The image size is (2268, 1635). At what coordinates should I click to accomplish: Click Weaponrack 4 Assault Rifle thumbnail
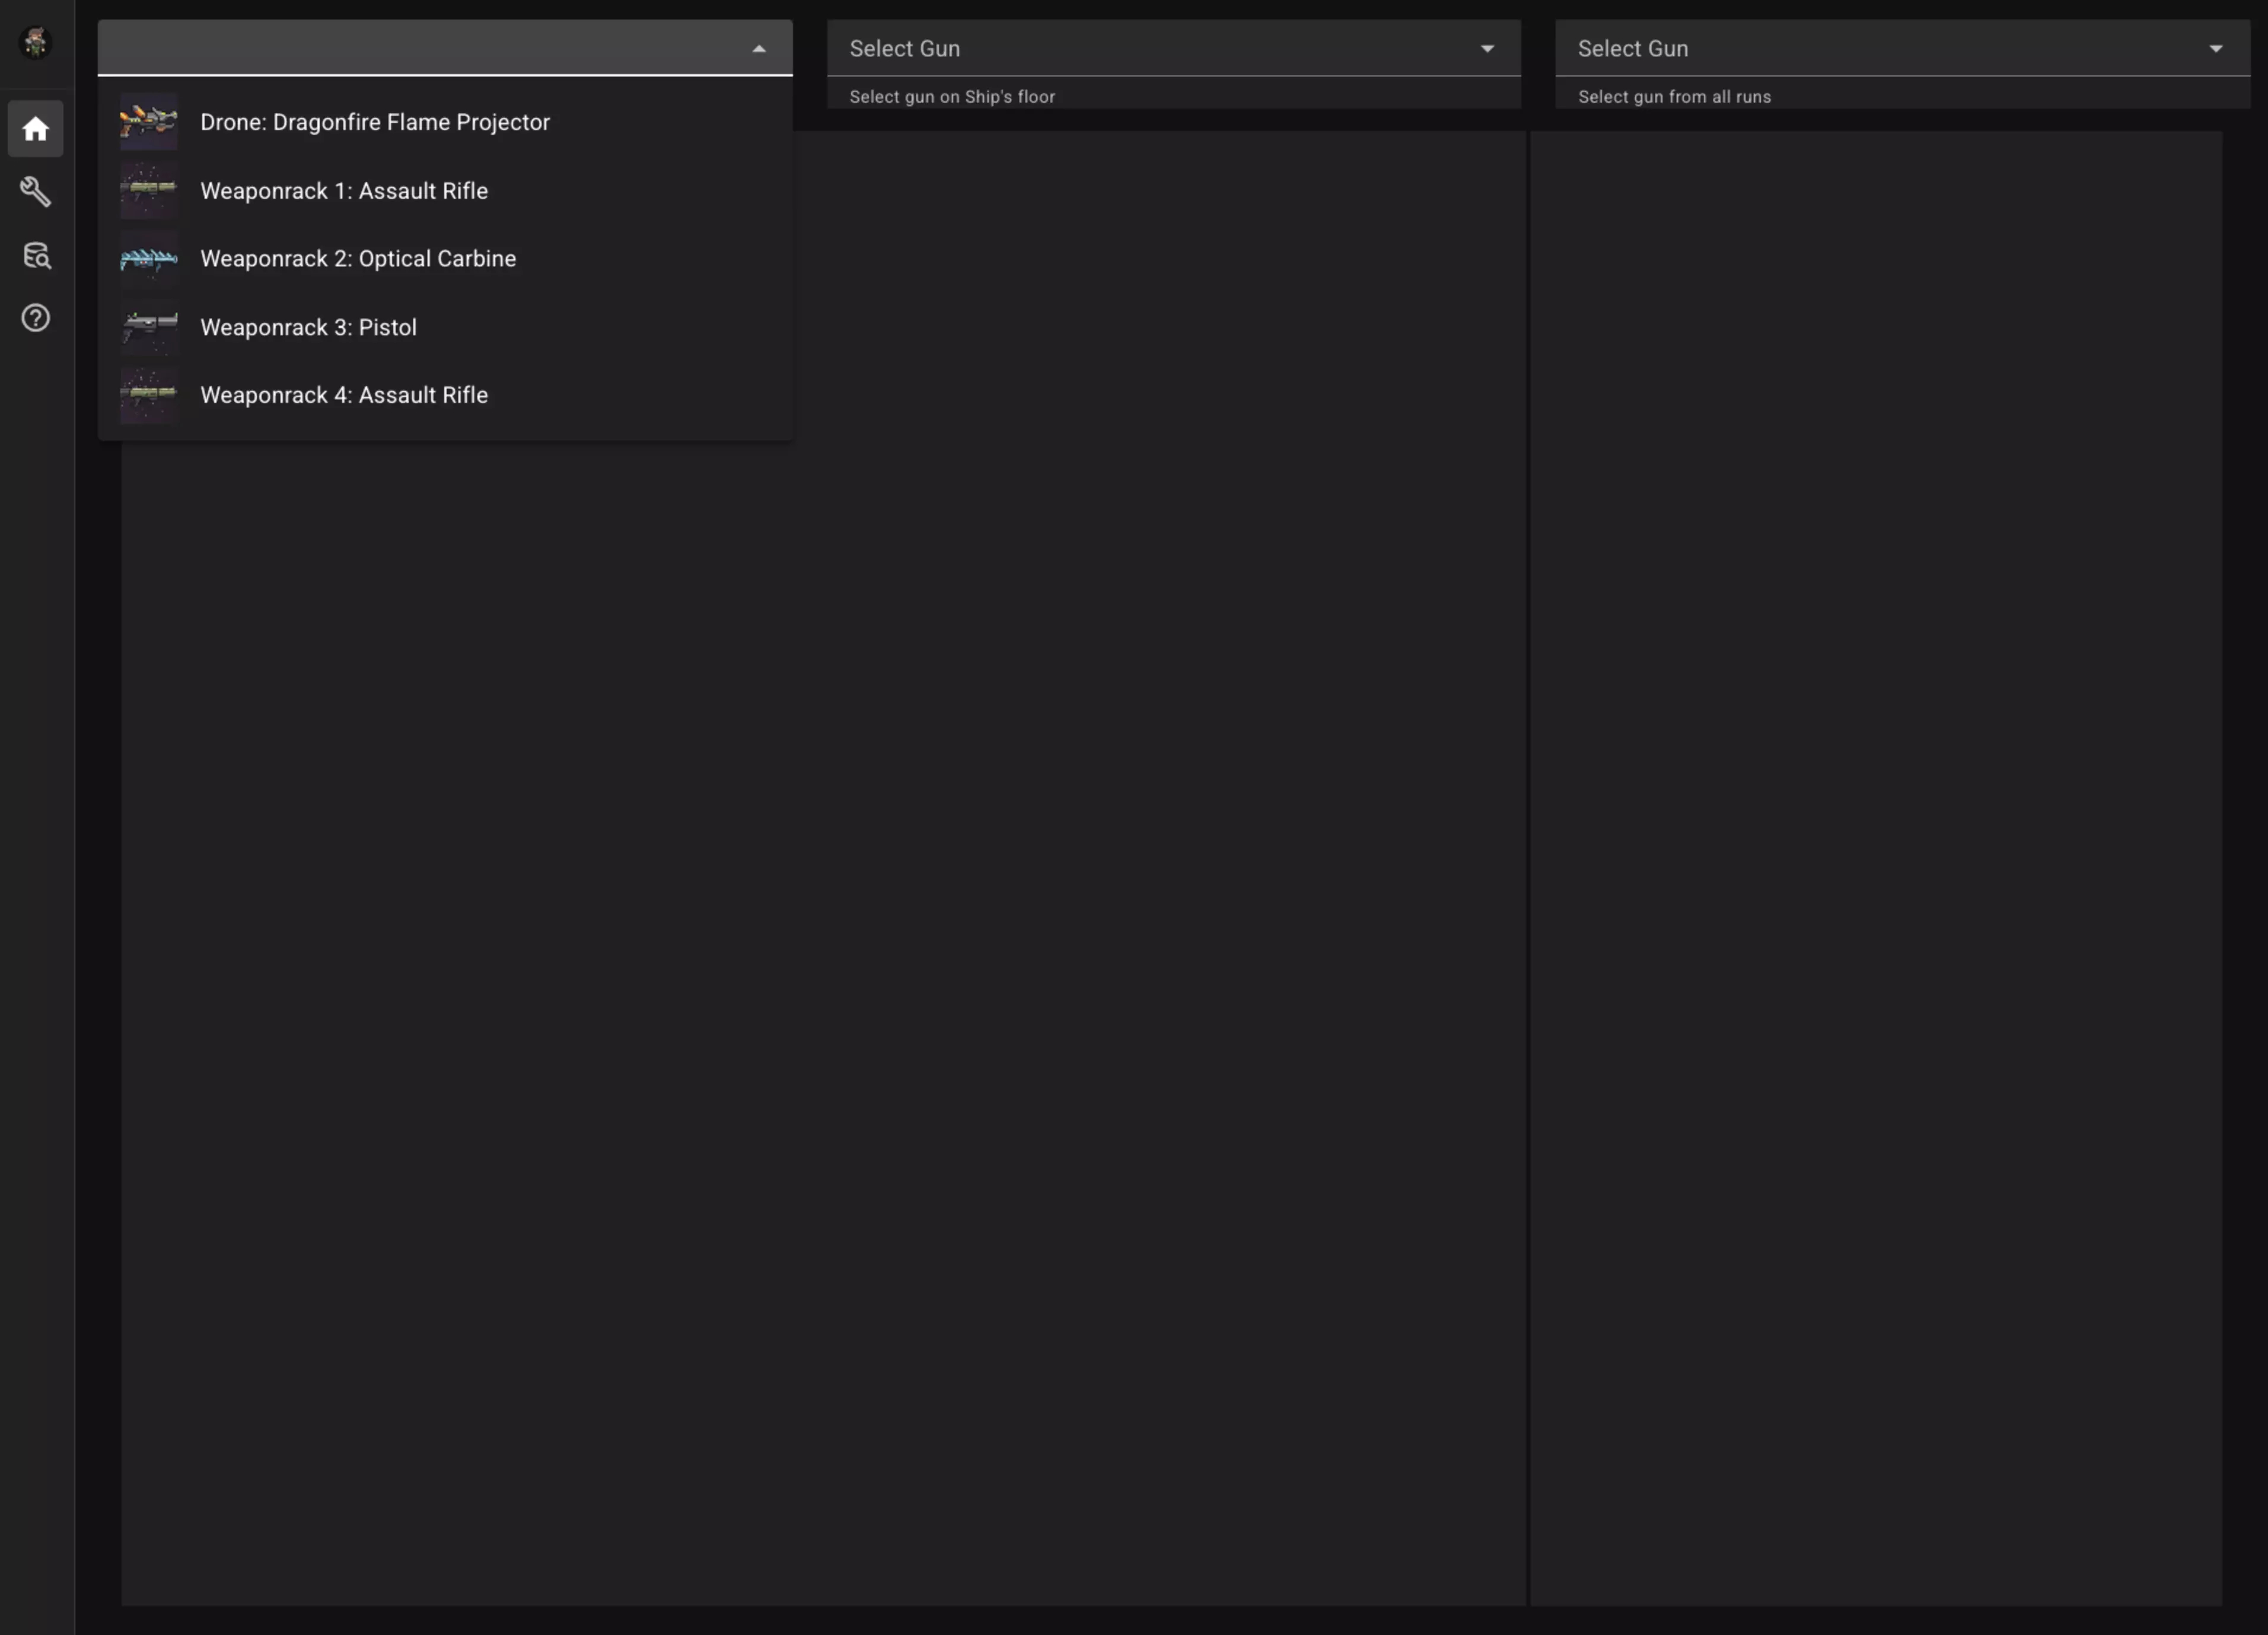(x=148, y=395)
